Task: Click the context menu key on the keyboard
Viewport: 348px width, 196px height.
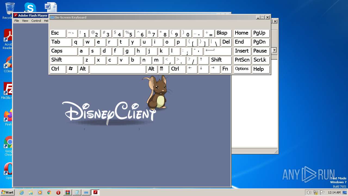Action: pyautogui.click(x=163, y=69)
